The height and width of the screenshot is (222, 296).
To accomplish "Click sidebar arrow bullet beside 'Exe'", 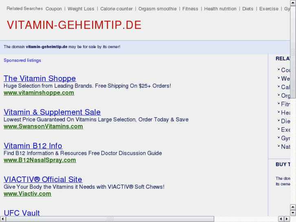I will click(x=278, y=129).
